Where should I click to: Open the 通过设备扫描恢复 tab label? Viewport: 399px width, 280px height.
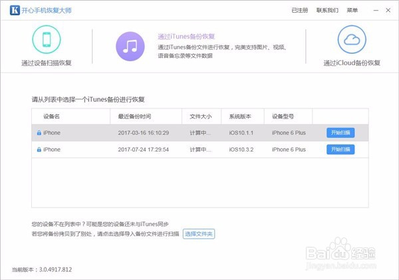tap(47, 63)
